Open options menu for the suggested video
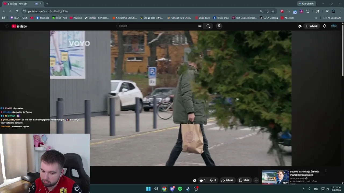The height and width of the screenshot is (193, 344). tap(325, 172)
